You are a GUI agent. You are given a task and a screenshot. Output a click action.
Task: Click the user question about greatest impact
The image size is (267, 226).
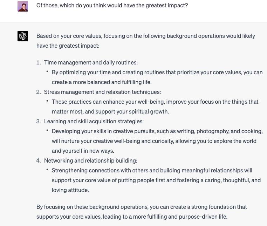click(x=112, y=6)
